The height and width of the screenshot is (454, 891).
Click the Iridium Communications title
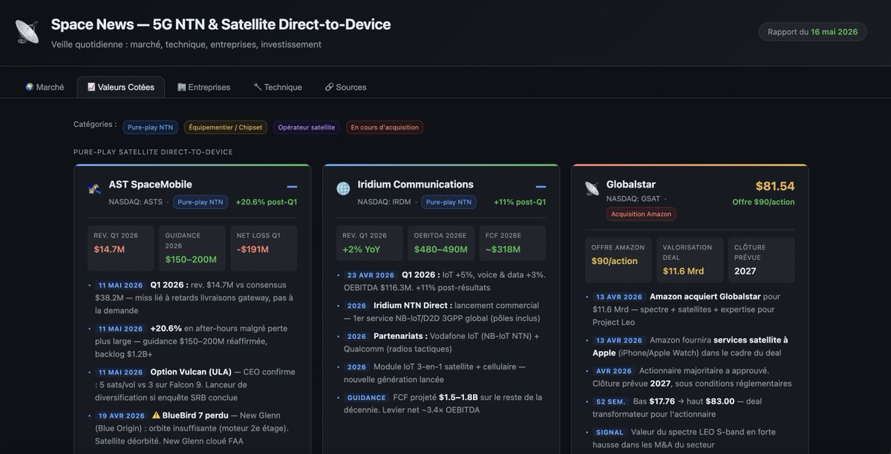pyautogui.click(x=416, y=184)
